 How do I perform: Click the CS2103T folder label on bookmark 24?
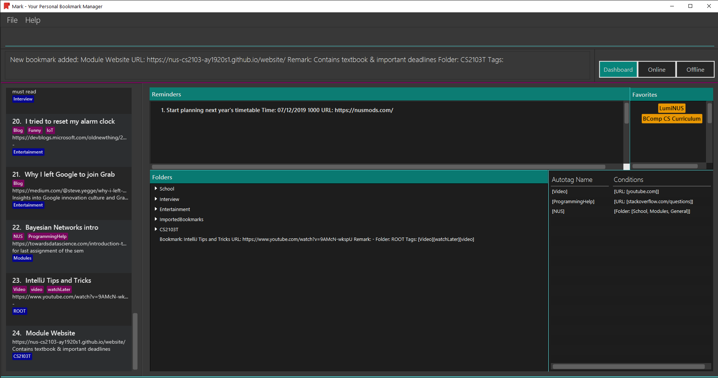click(x=22, y=356)
